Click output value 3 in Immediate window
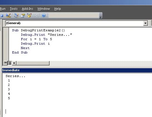Image resolution: width=152 pixels, height=117 pixels. click(9, 89)
